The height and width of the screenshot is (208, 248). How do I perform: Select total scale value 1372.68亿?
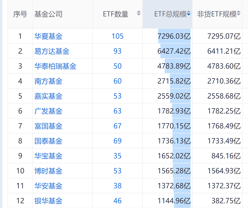pos(174,186)
